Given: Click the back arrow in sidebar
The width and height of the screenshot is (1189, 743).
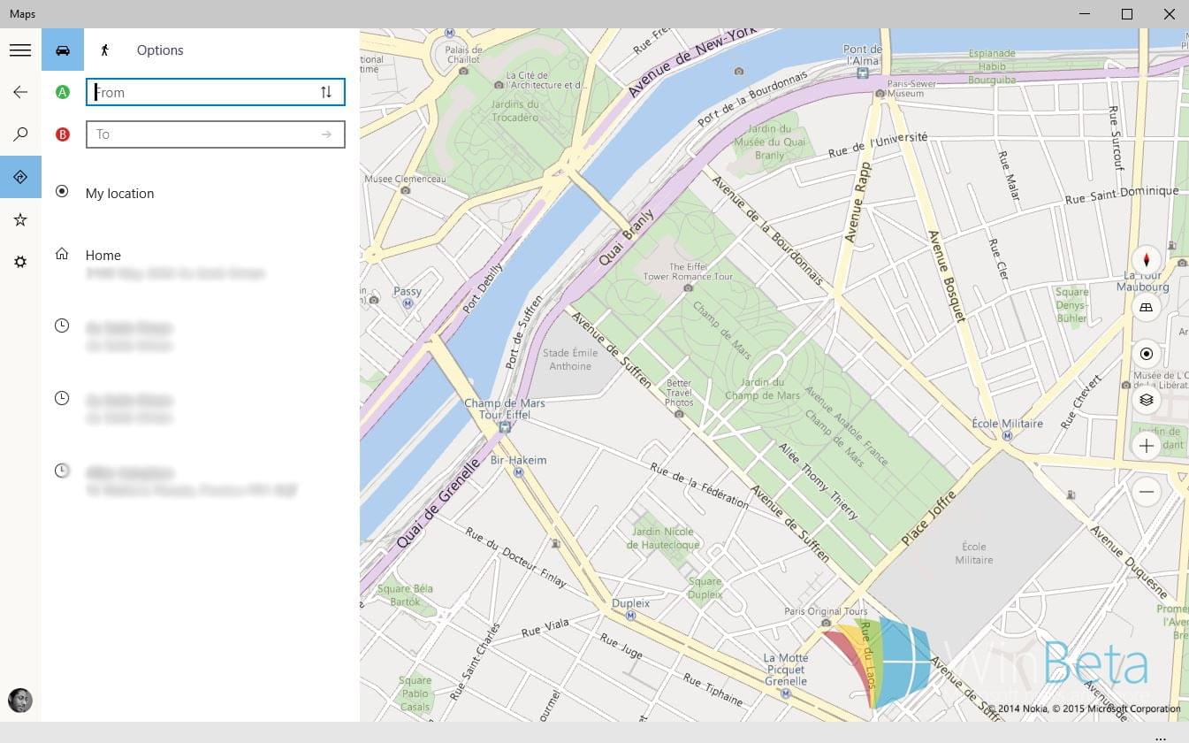Looking at the screenshot, I should pos(20,92).
